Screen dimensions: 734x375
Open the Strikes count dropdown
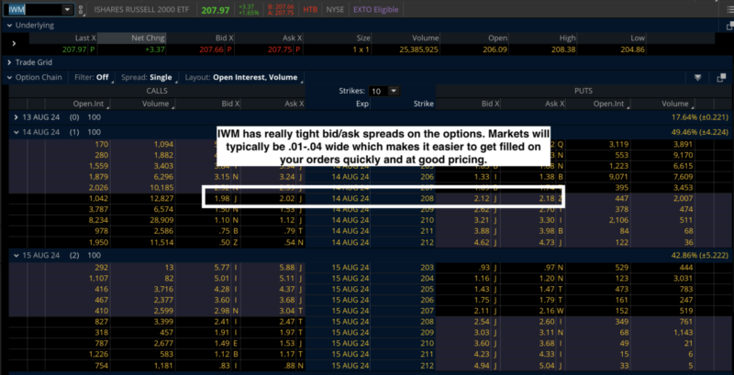[x=384, y=92]
